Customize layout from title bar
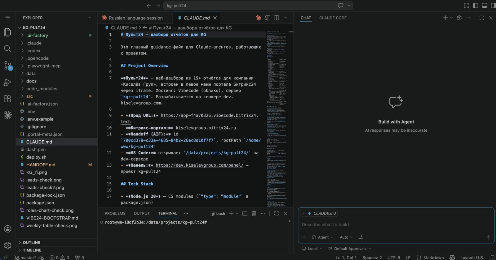The width and height of the screenshot is (496, 260). click(467, 6)
